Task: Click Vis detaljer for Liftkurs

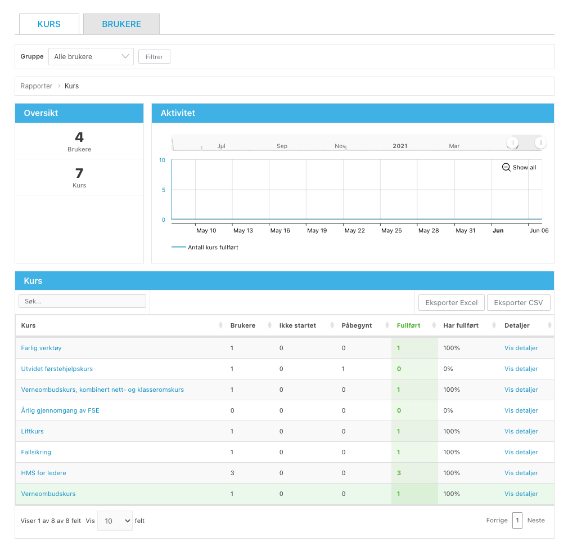Action: [x=521, y=431]
